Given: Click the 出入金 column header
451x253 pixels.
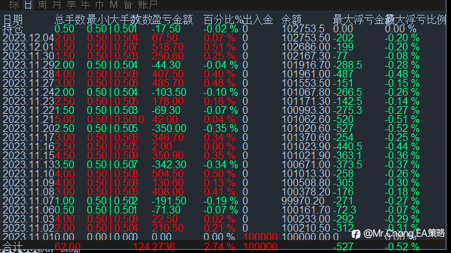Looking at the screenshot, I should coord(258,20).
